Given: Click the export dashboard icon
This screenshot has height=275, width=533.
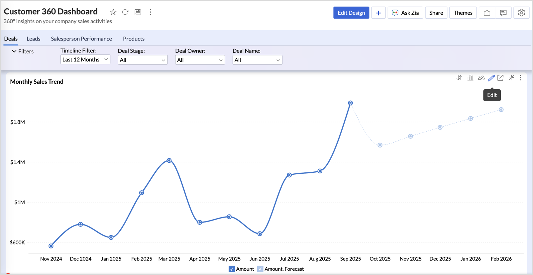Looking at the screenshot, I should pyautogui.click(x=487, y=13).
